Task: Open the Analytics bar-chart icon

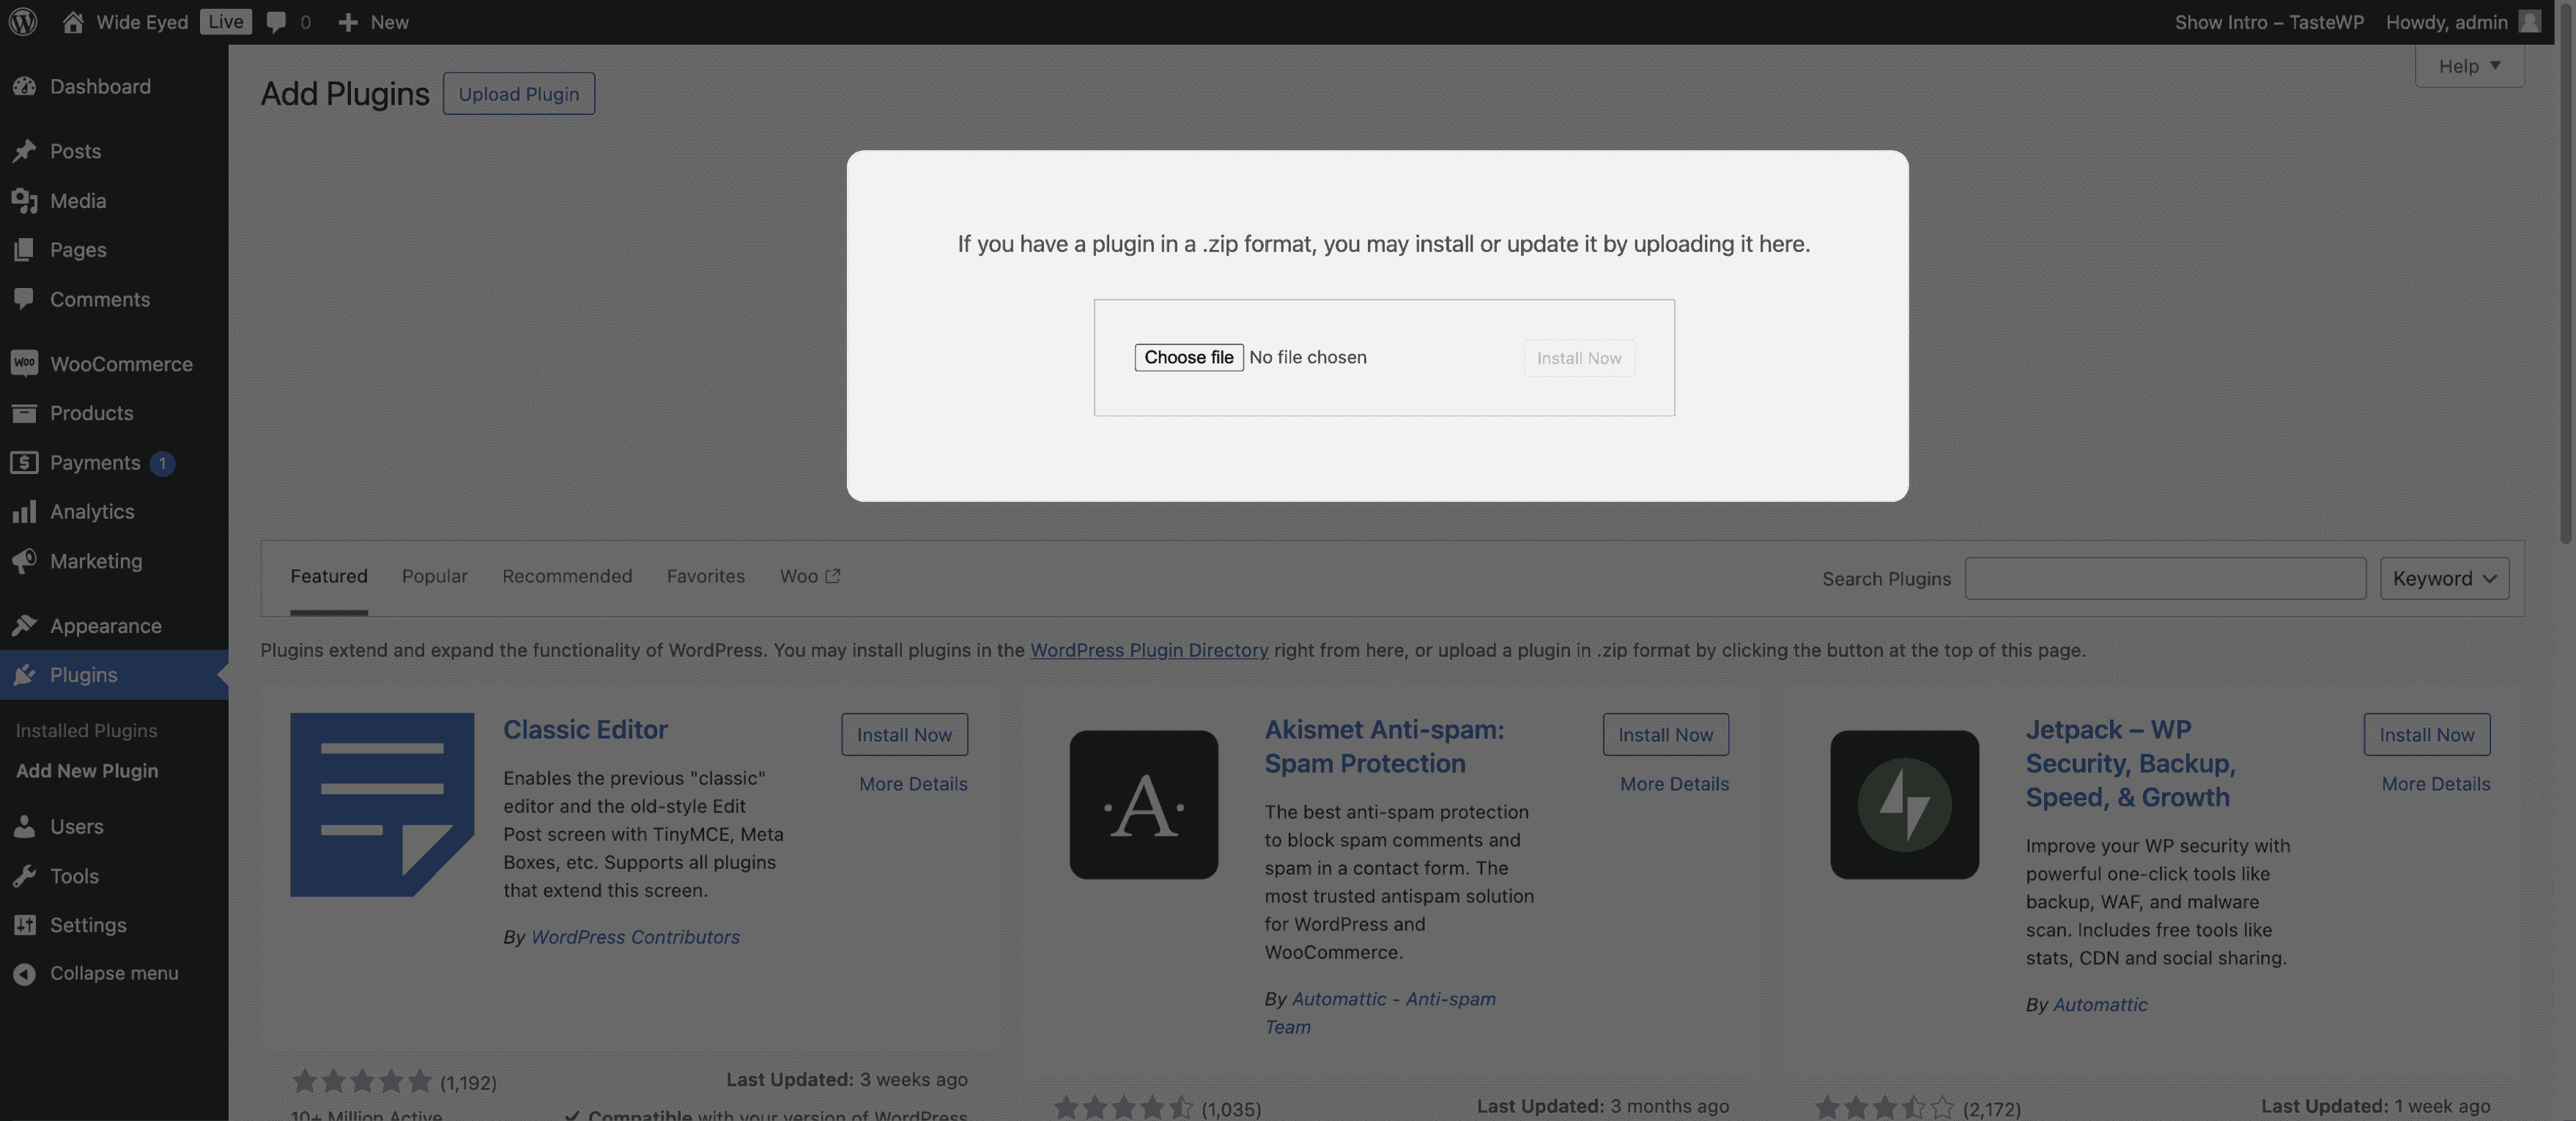Action: point(26,511)
